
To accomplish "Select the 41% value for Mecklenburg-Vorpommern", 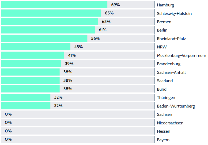I will (x=72, y=55).
